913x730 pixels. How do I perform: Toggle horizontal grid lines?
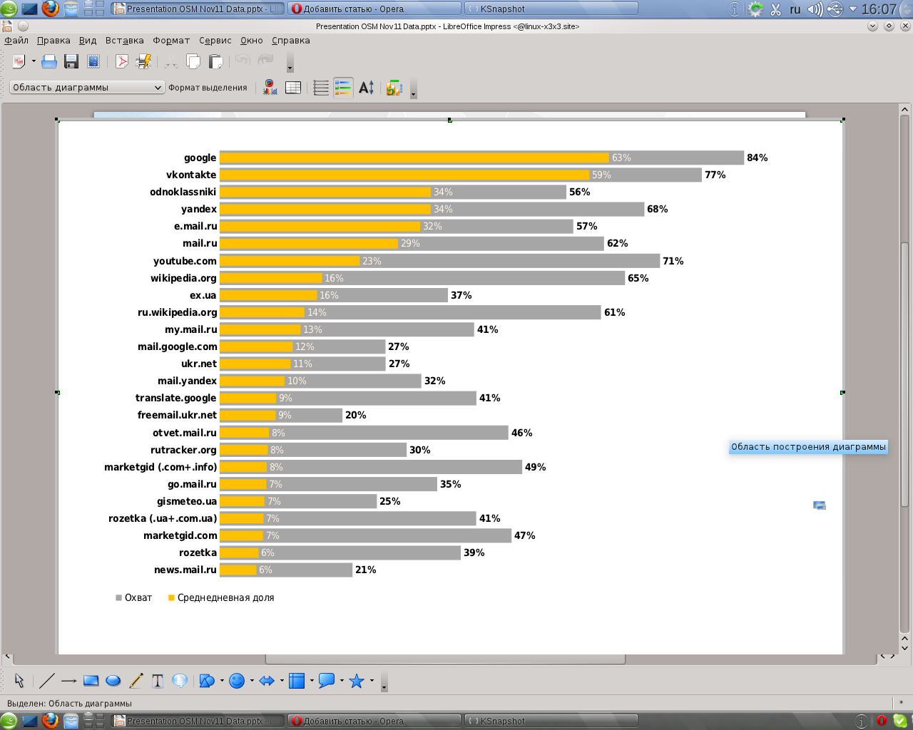321,88
